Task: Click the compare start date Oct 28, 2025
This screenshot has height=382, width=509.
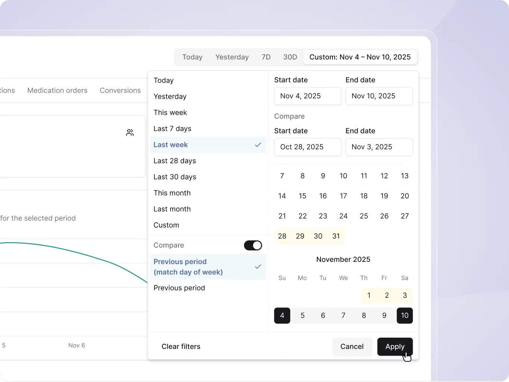Action: (x=307, y=147)
